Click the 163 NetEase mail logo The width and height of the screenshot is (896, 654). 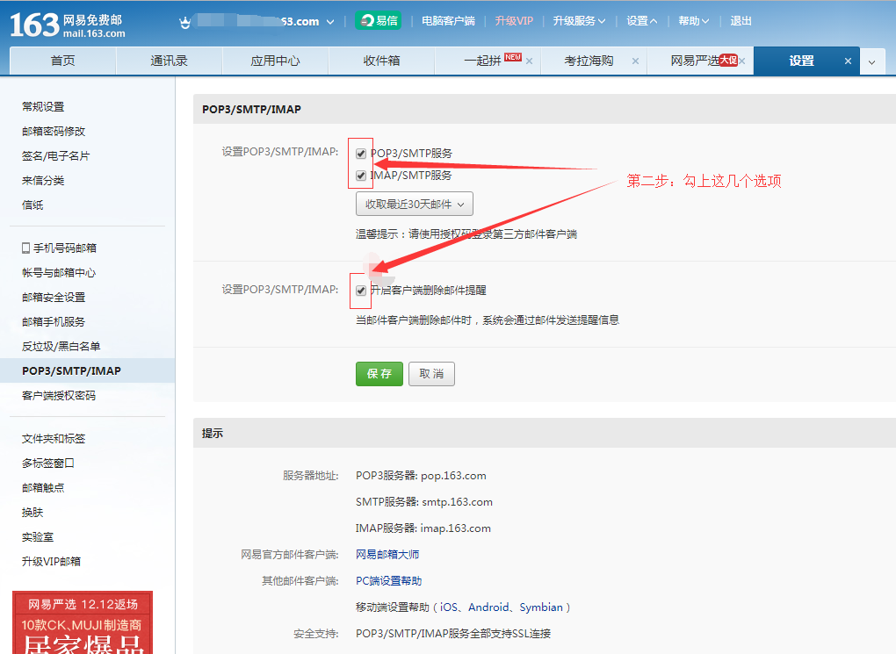coord(68,25)
